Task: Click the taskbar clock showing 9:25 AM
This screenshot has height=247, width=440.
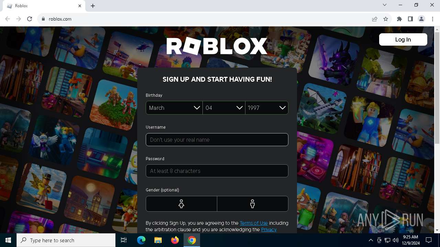Action: (x=411, y=240)
